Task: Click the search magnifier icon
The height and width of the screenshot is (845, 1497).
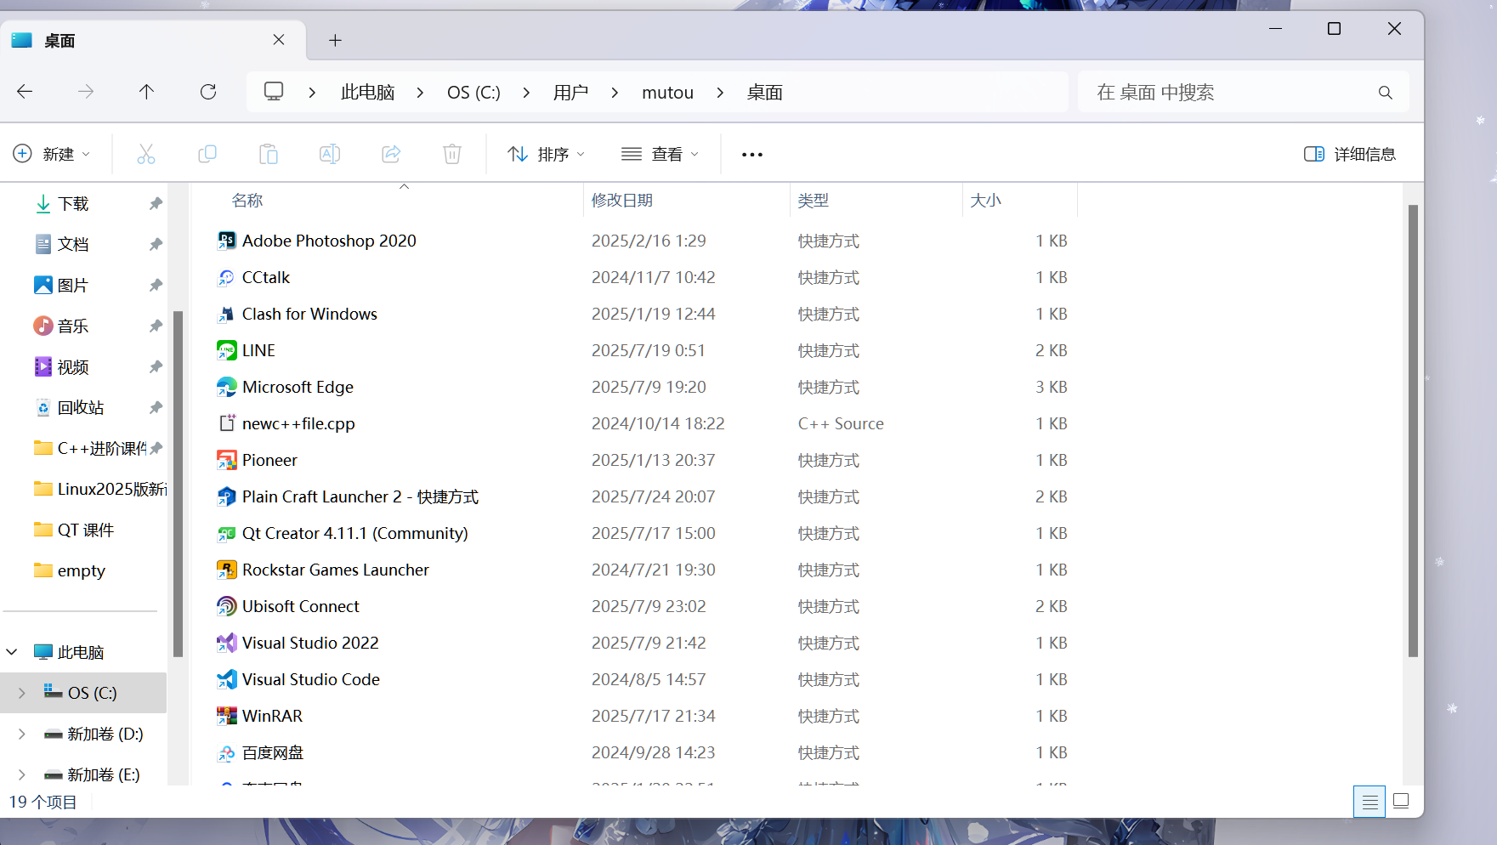Action: (x=1386, y=93)
